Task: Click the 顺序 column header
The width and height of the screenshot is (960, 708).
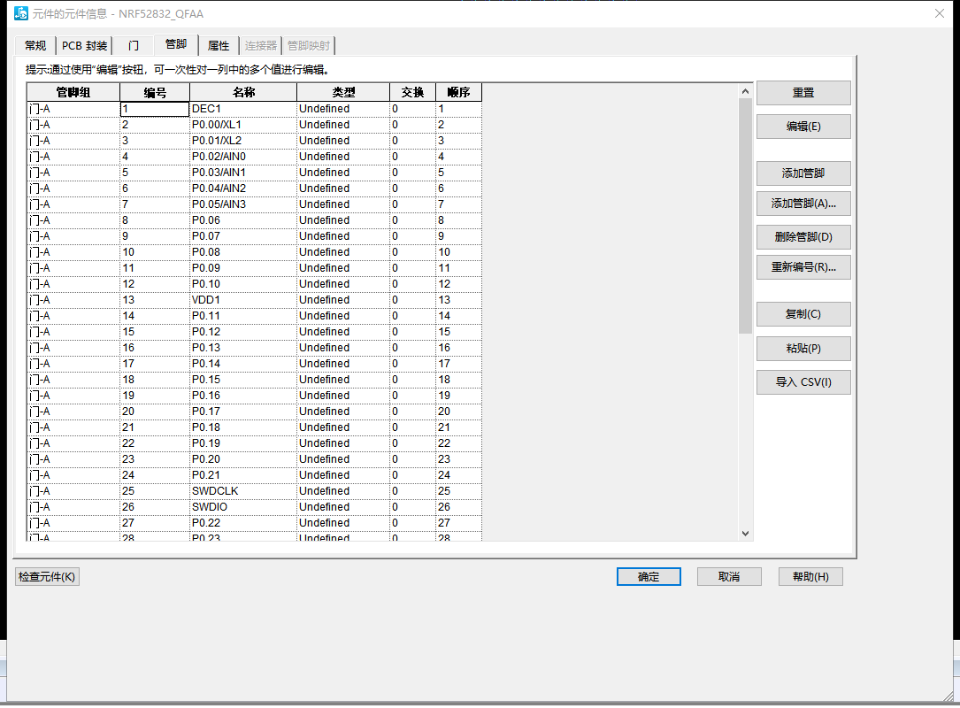Action: 458,92
